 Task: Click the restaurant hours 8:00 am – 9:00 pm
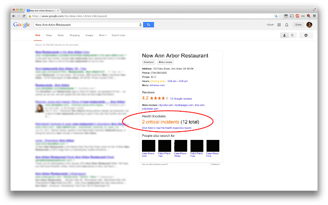[x=178, y=81]
